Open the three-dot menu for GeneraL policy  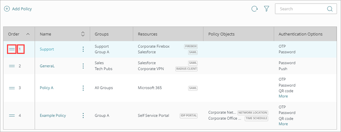[x=83, y=66]
